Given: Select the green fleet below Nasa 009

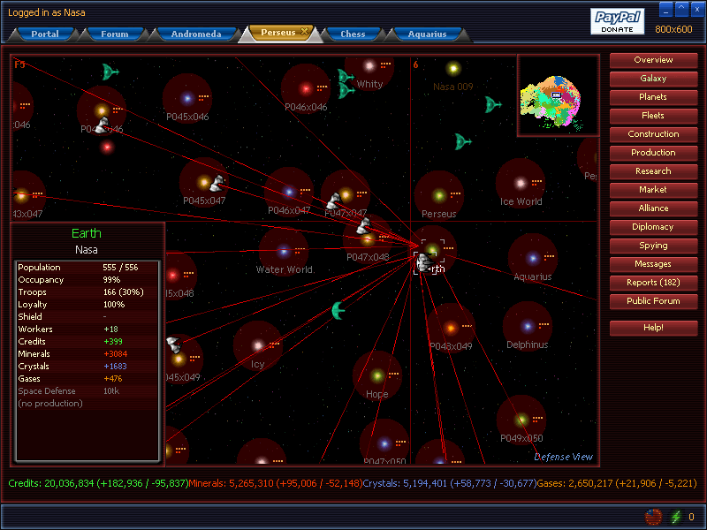Looking at the screenshot, I should point(493,105).
